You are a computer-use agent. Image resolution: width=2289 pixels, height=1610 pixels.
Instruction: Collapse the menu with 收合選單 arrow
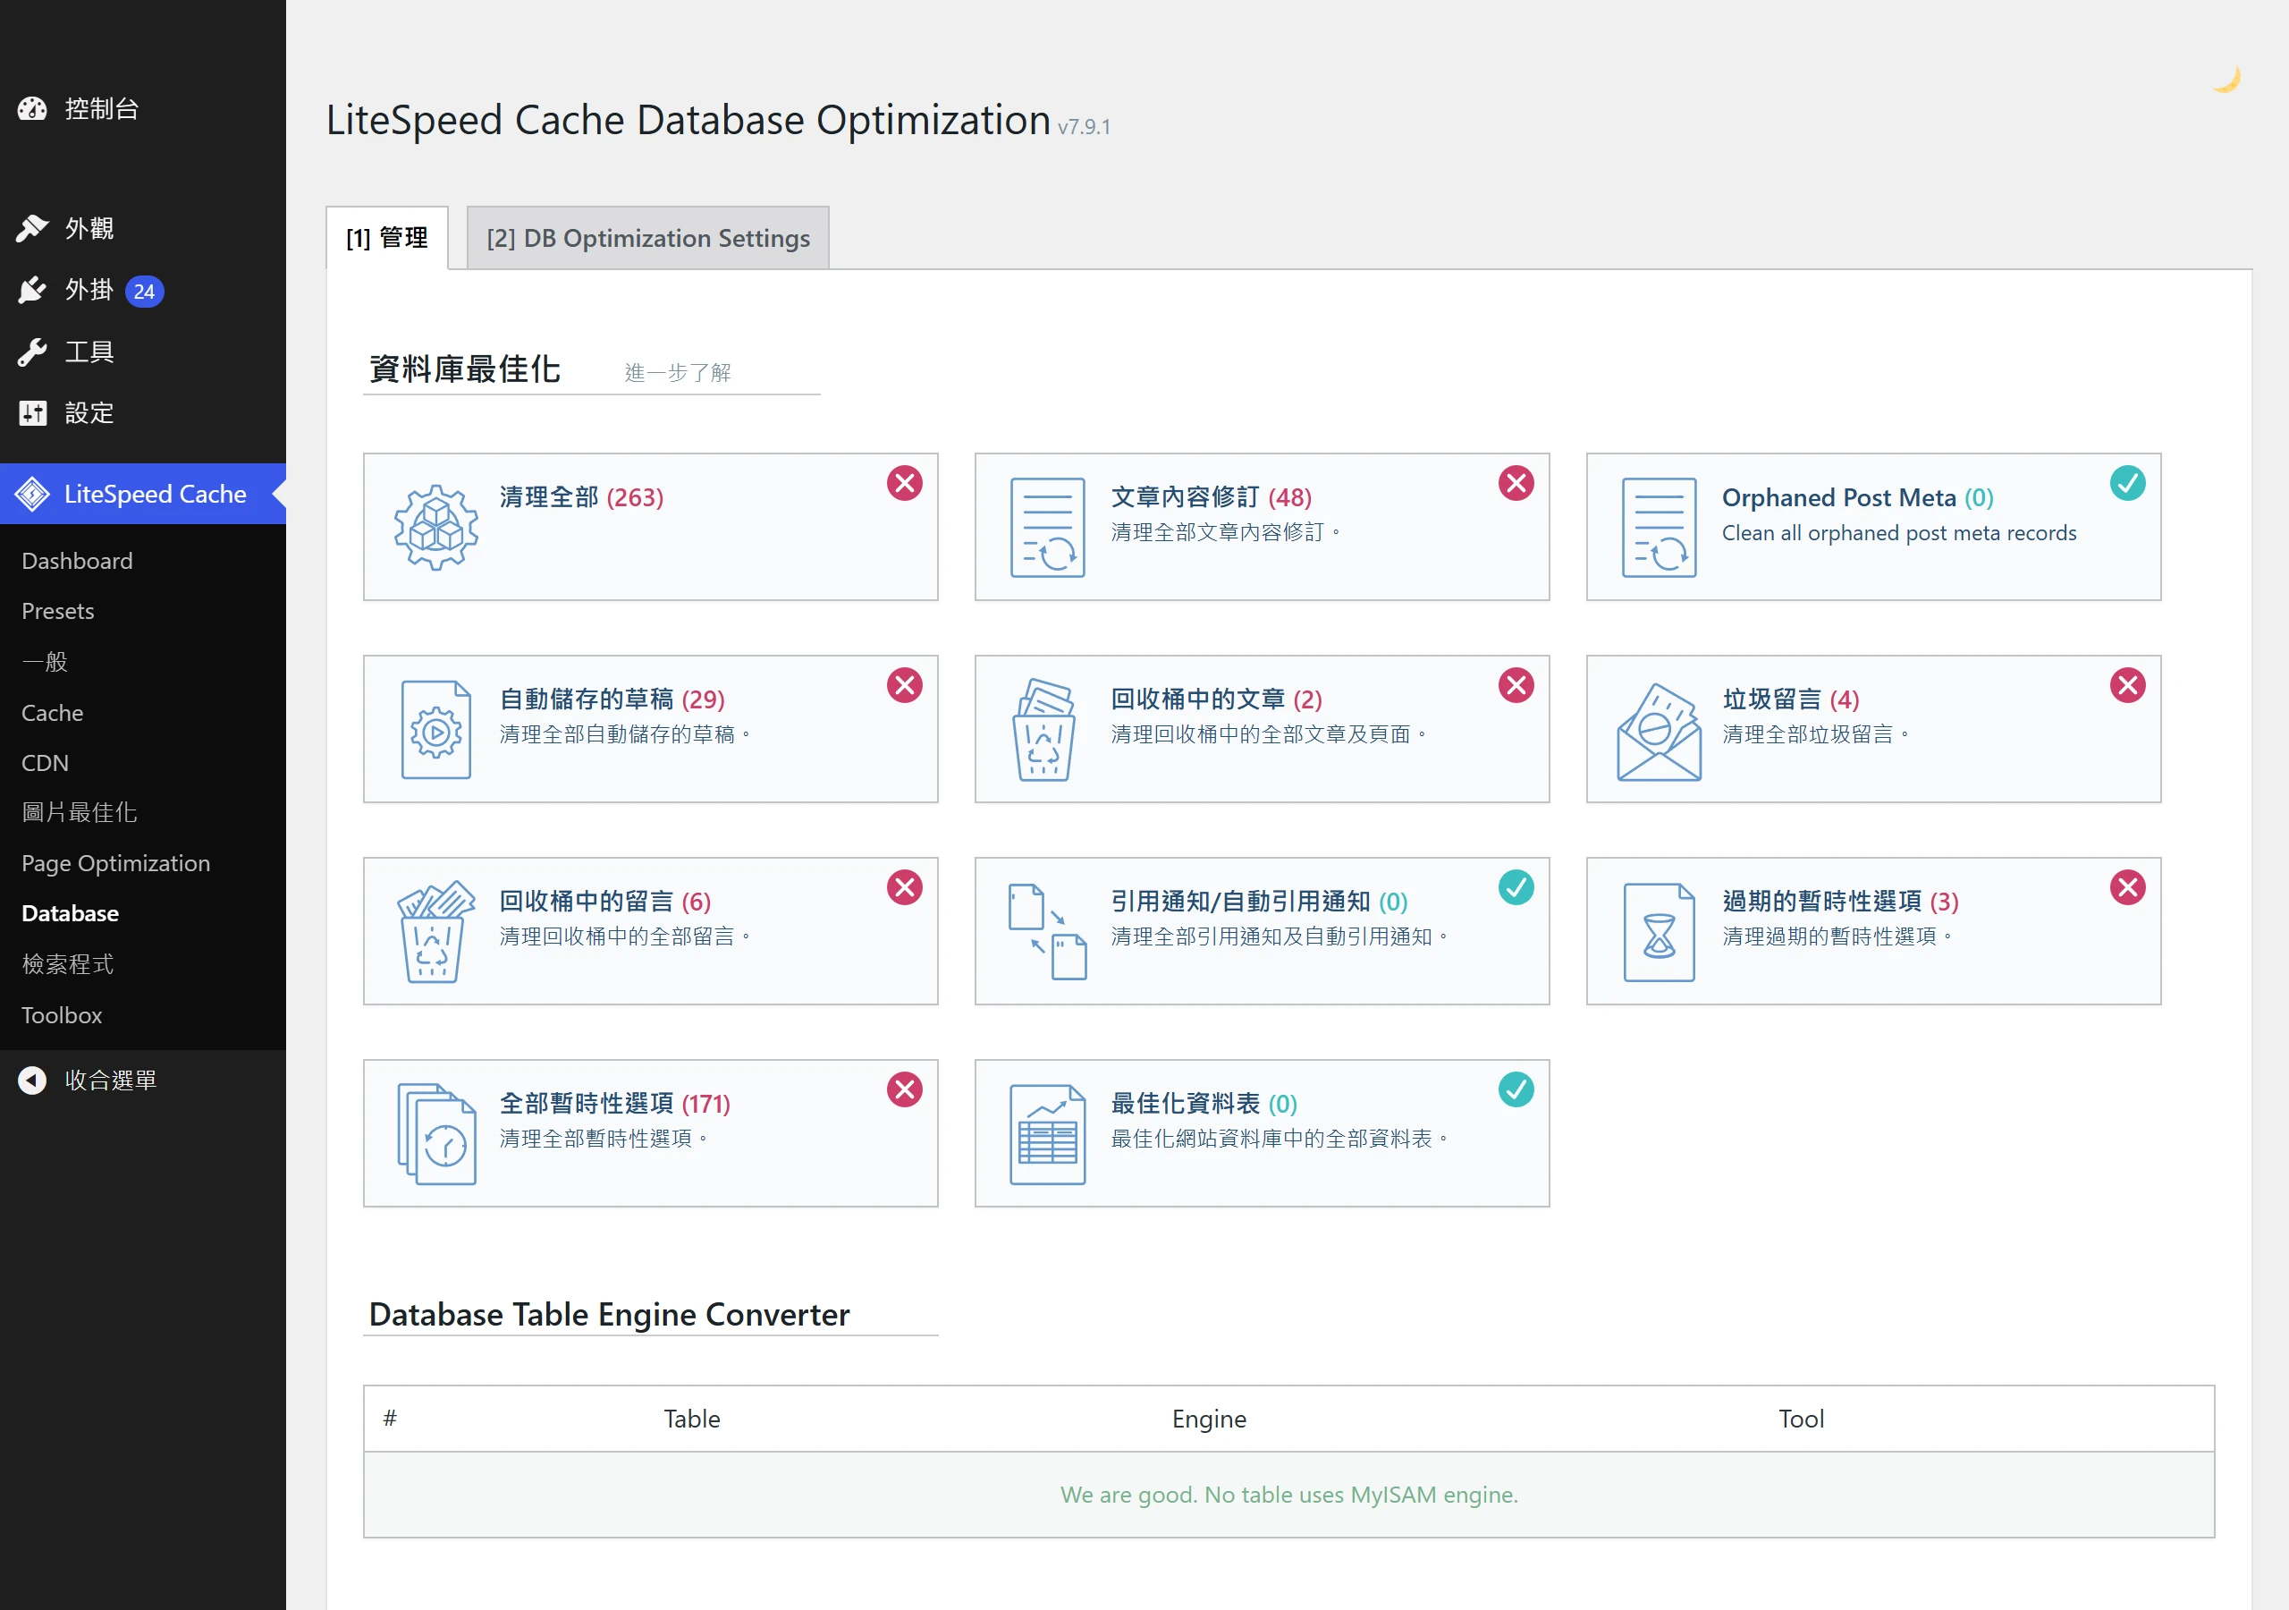(x=32, y=1080)
